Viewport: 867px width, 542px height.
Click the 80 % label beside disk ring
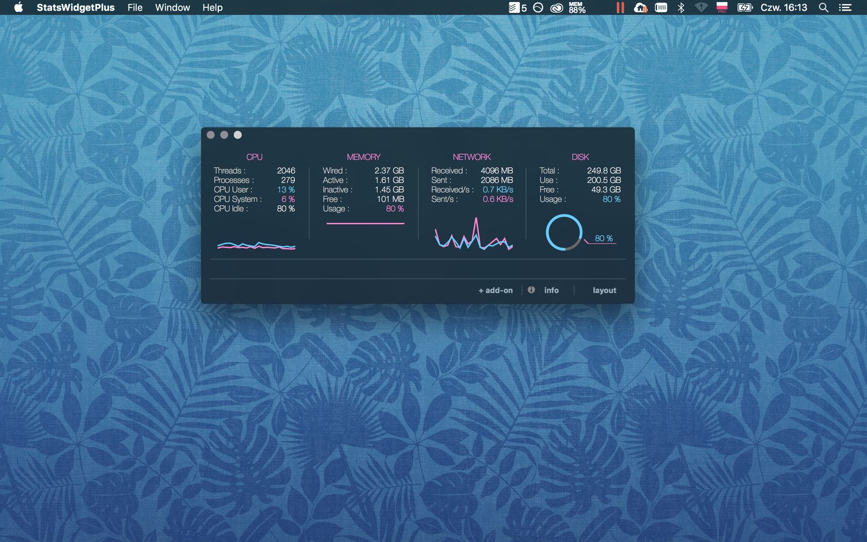(x=604, y=238)
